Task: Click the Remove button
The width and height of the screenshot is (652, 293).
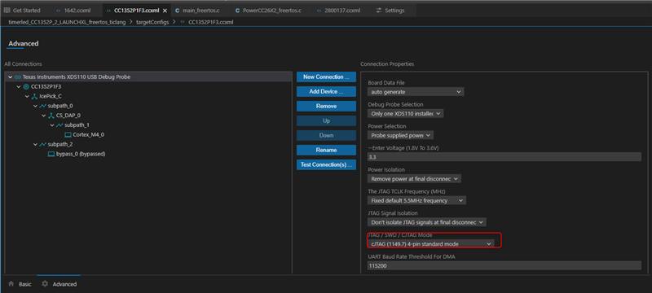Action: tap(327, 107)
